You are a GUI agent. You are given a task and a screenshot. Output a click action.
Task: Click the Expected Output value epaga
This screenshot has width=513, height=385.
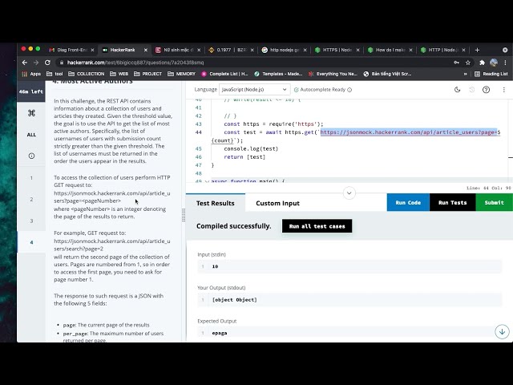[219, 333]
